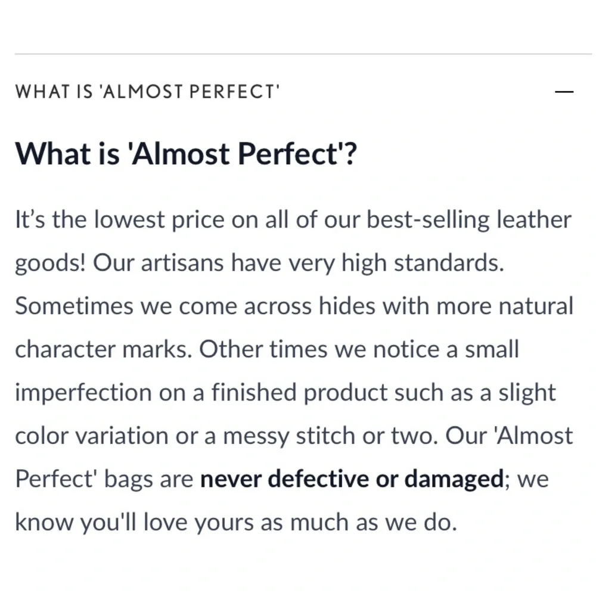Click the word "imperfection" in the paragraph

pyautogui.click(x=83, y=393)
